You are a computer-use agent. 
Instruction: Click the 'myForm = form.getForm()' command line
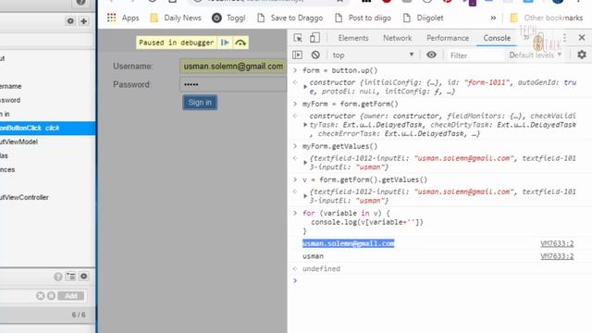(x=351, y=105)
